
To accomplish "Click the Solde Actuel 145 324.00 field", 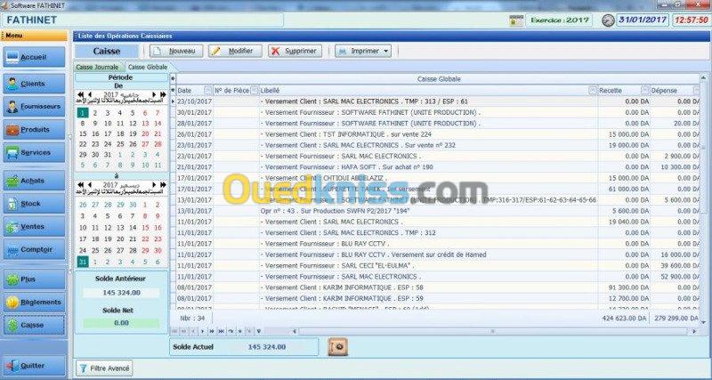I will (266, 347).
